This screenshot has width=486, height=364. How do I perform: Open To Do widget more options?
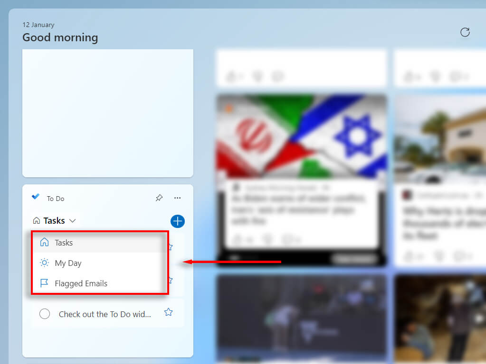(x=177, y=198)
